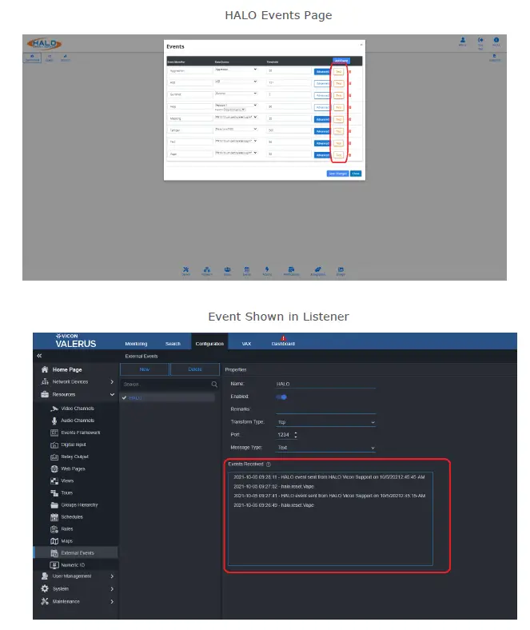The width and height of the screenshot is (530, 630).
Task: Click Add Event button in dialog header
Action: (x=341, y=61)
